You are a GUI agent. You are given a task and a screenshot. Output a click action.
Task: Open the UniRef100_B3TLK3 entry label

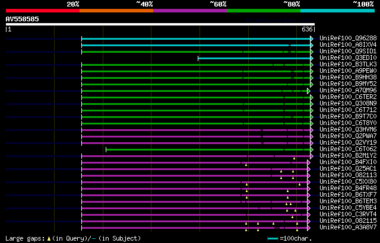tap(348, 65)
